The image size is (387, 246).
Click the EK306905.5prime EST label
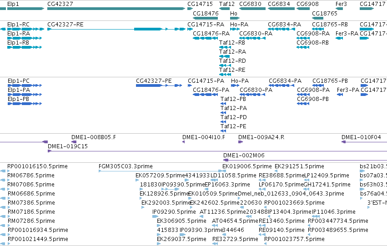[x=181, y=221]
